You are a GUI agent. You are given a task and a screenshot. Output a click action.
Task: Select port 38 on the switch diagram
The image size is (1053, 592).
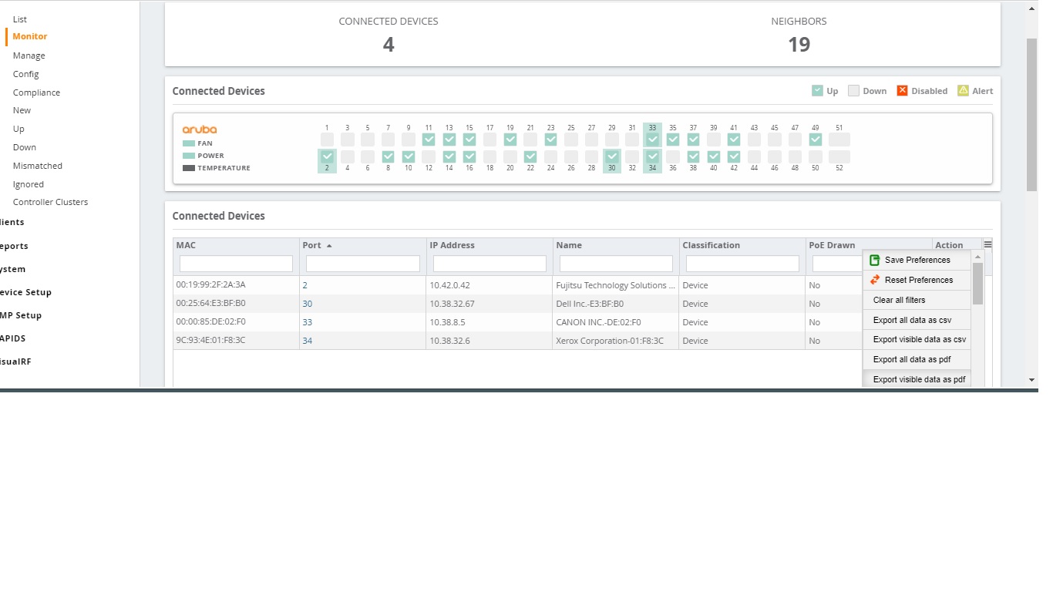pyautogui.click(x=693, y=156)
